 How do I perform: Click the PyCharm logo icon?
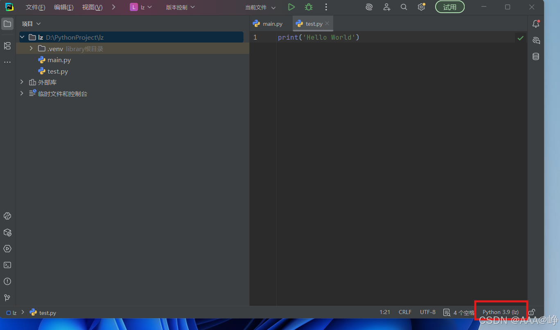pos(9,7)
